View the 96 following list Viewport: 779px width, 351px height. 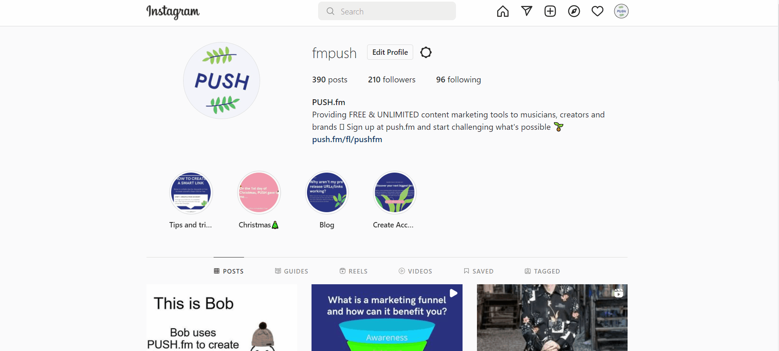458,80
